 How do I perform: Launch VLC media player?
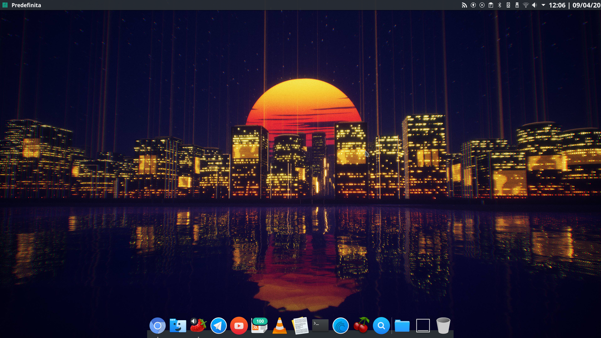coord(280,325)
